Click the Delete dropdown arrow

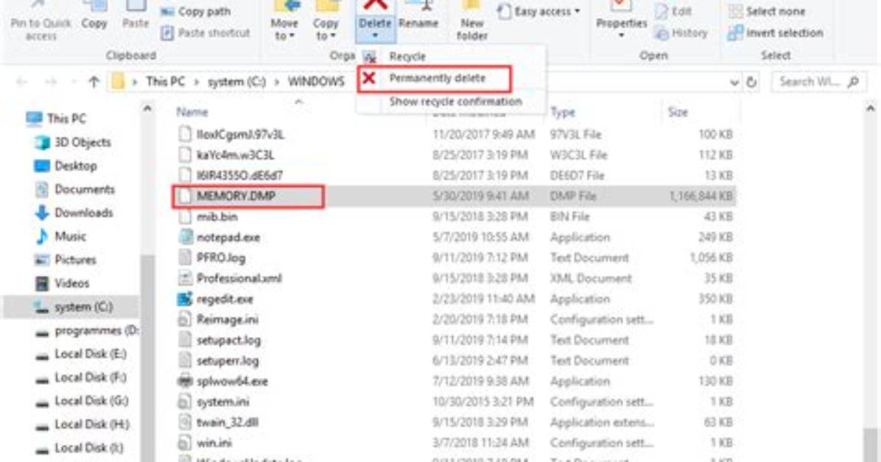point(375,36)
